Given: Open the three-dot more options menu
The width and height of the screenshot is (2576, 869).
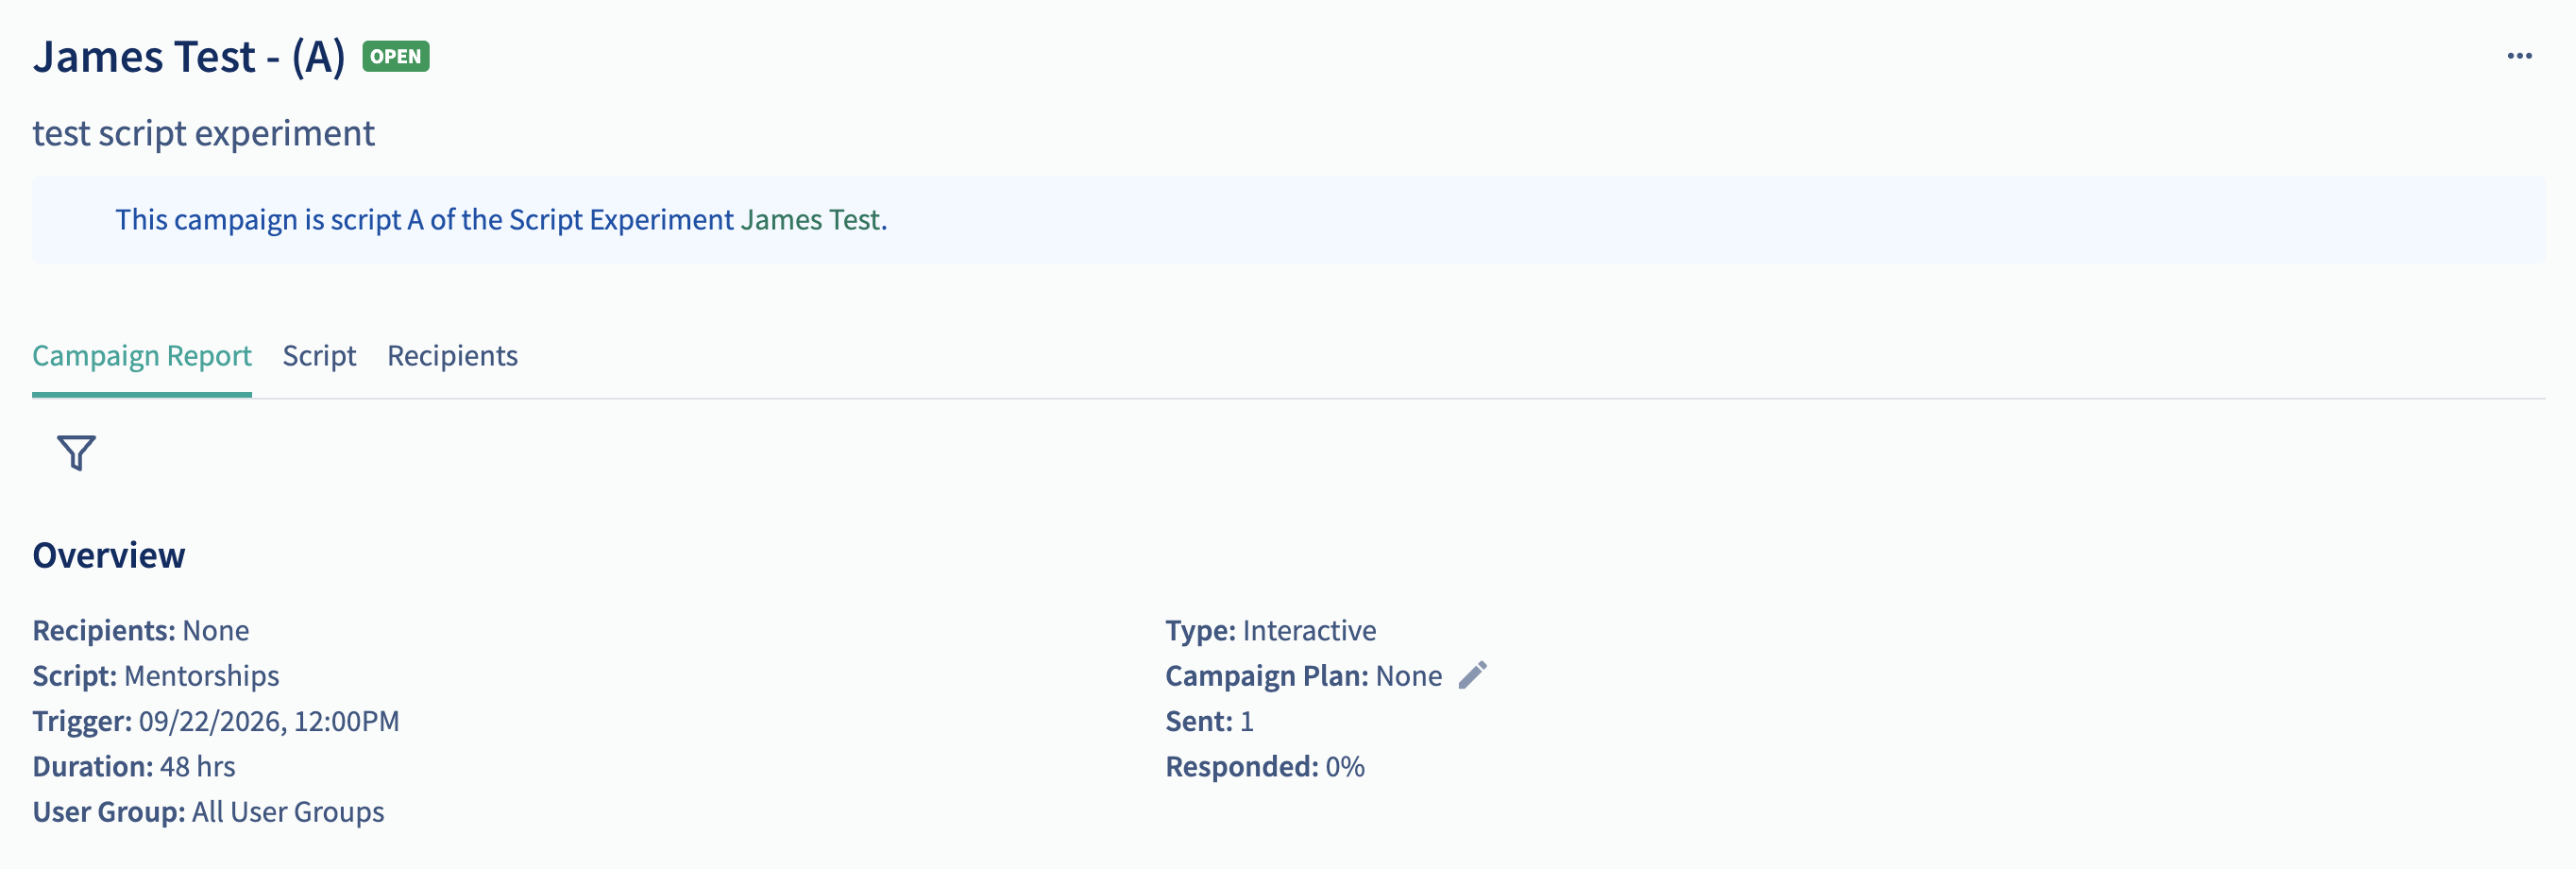Looking at the screenshot, I should point(2519,56).
